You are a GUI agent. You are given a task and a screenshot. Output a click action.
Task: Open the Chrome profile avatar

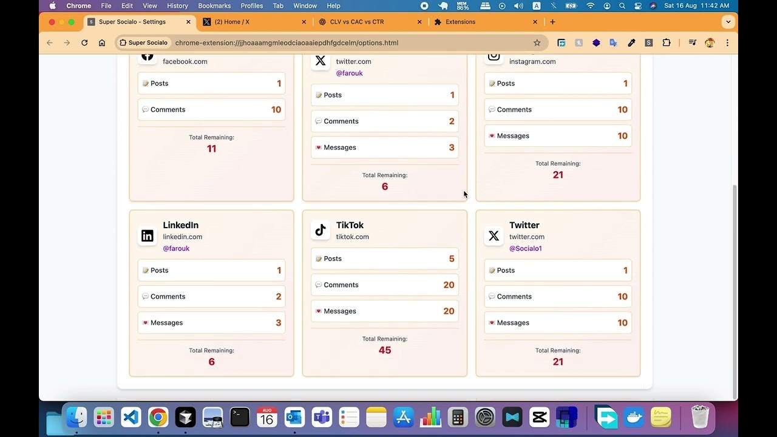point(710,43)
